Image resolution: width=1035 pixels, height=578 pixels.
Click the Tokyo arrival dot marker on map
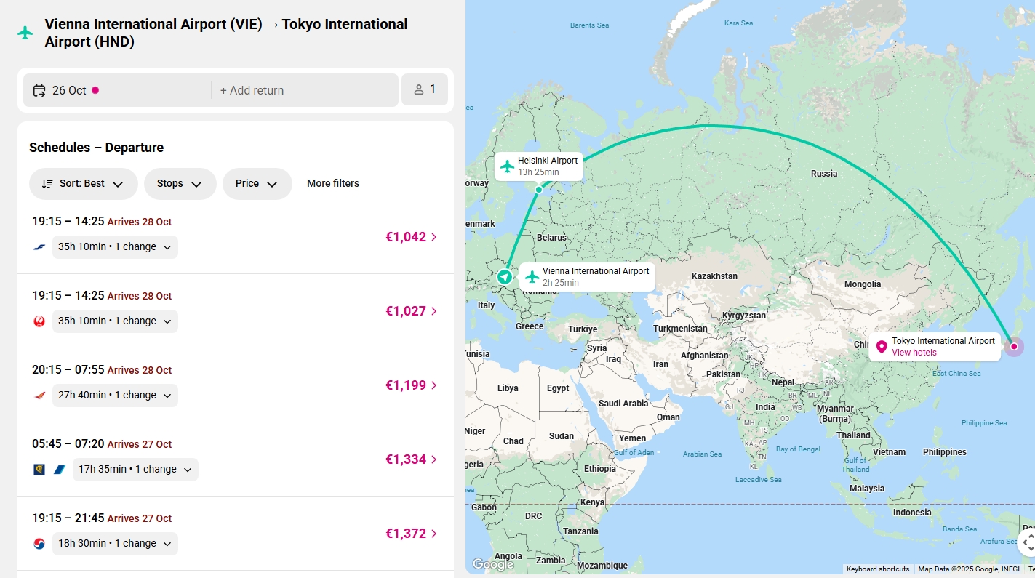[1014, 346]
